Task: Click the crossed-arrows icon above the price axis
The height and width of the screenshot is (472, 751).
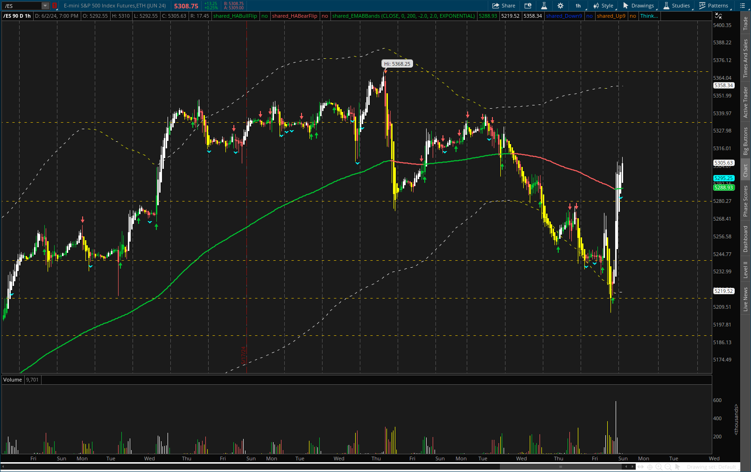Action: [x=719, y=16]
